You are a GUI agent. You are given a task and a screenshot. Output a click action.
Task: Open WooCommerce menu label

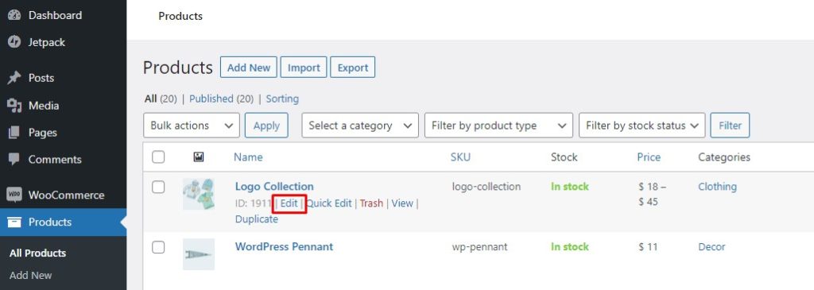click(67, 195)
